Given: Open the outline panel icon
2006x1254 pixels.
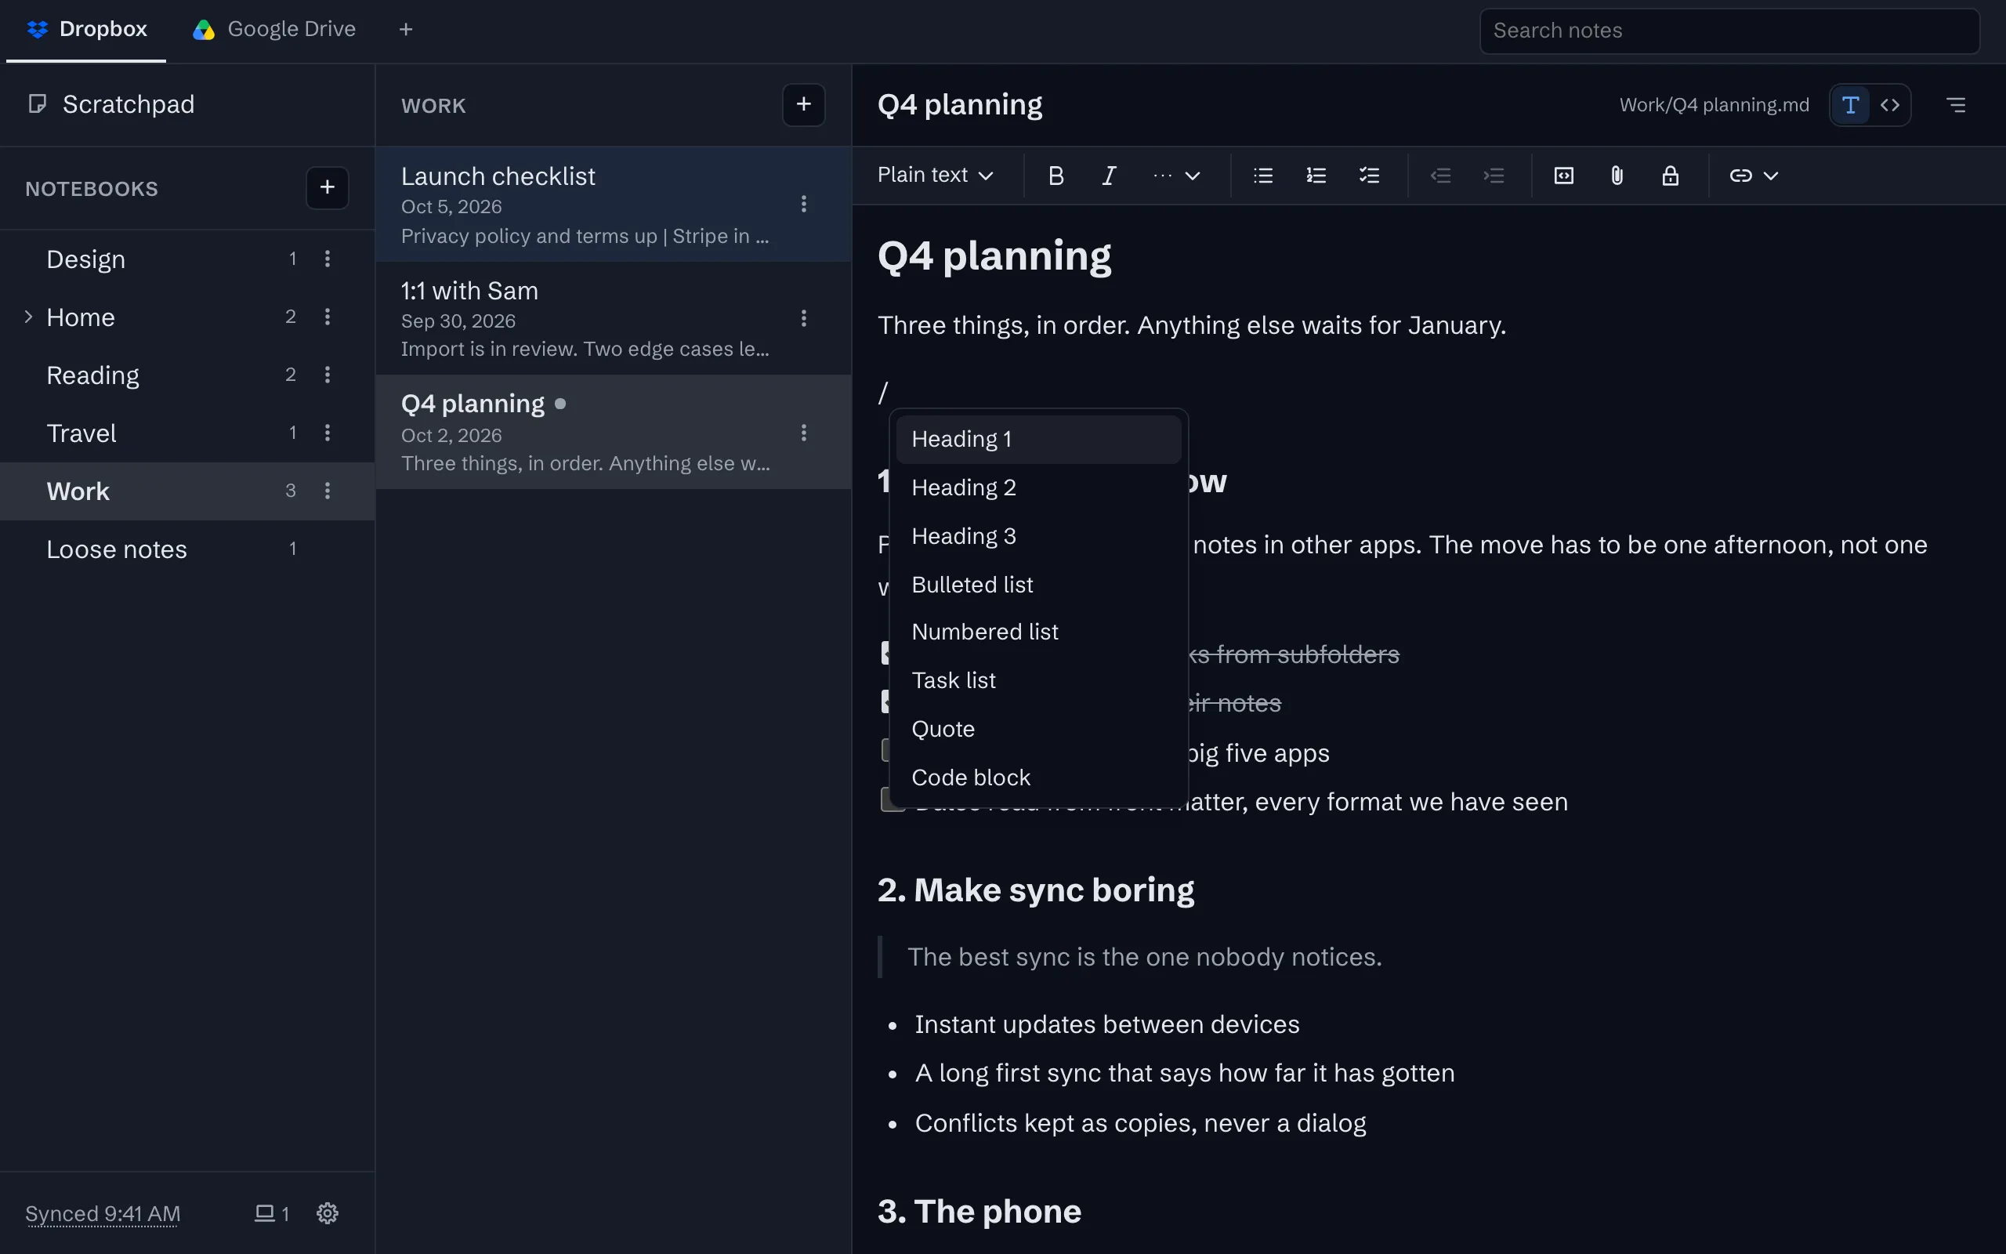Looking at the screenshot, I should [1955, 105].
